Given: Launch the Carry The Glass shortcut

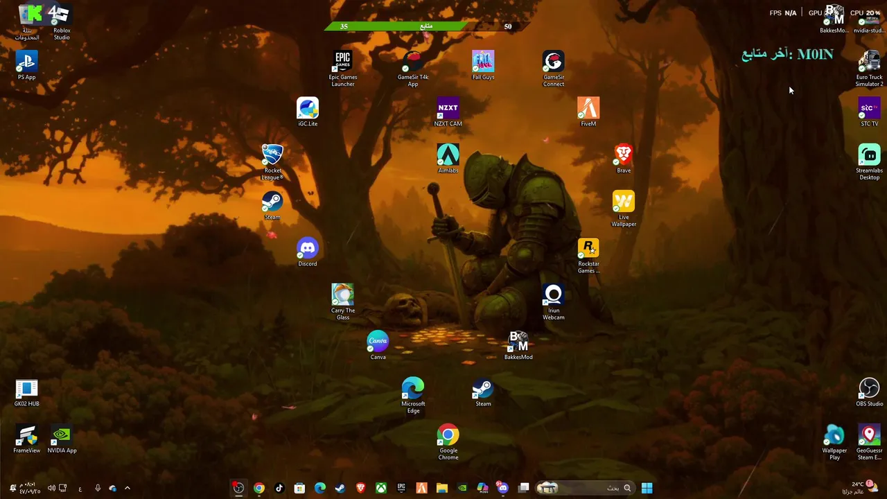Looking at the screenshot, I should (343, 302).
